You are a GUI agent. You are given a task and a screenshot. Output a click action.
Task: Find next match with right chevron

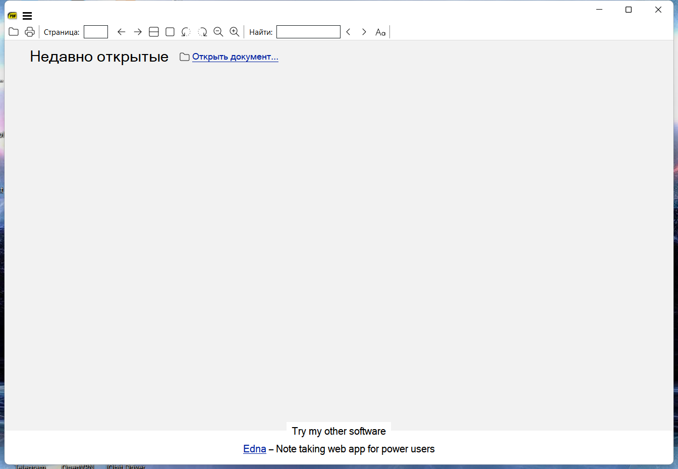(364, 32)
